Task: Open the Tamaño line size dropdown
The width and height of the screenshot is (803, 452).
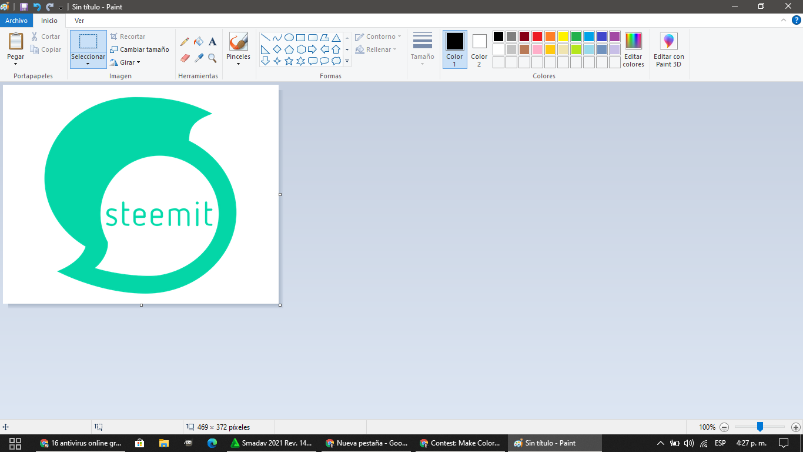Action: pyautogui.click(x=423, y=49)
